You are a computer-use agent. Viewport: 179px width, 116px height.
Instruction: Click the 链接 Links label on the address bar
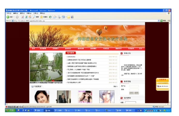tap(169, 21)
